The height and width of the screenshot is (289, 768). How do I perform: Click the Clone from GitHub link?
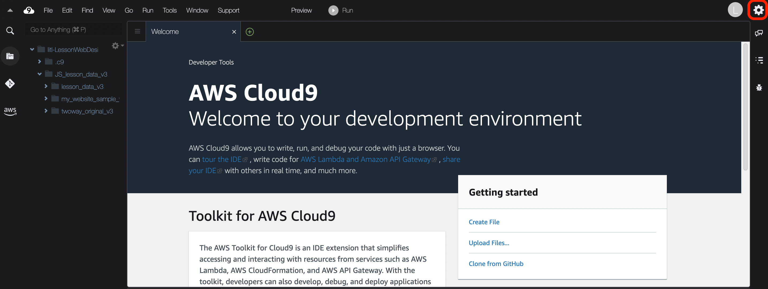(496, 264)
